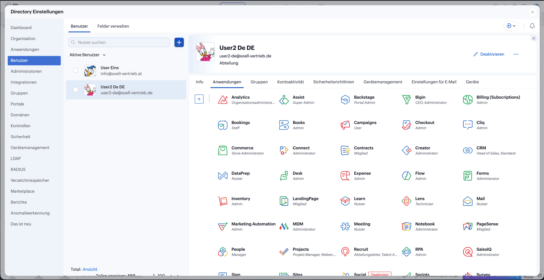Open Domänen in the sidebar
Viewport: 544px width, 280px height.
34,115
